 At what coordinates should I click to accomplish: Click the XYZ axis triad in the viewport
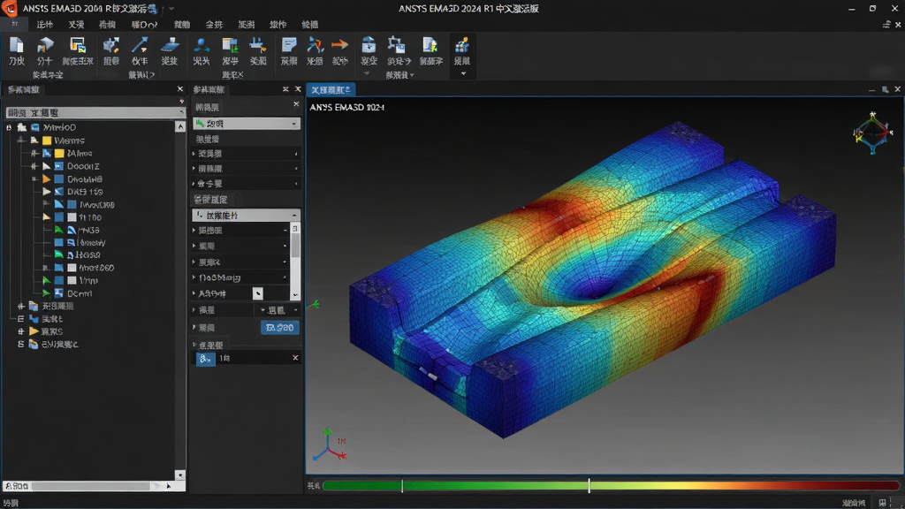tap(330, 445)
